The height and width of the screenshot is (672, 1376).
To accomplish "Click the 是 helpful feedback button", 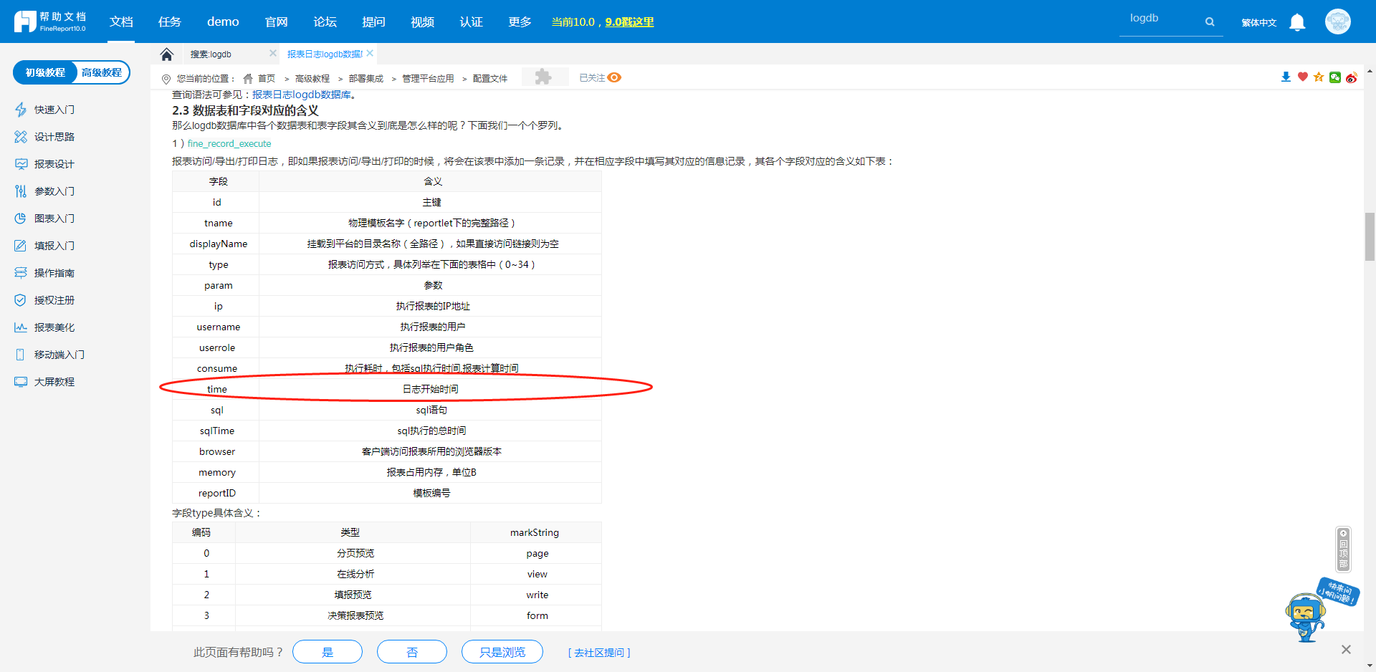I will pos(328,652).
